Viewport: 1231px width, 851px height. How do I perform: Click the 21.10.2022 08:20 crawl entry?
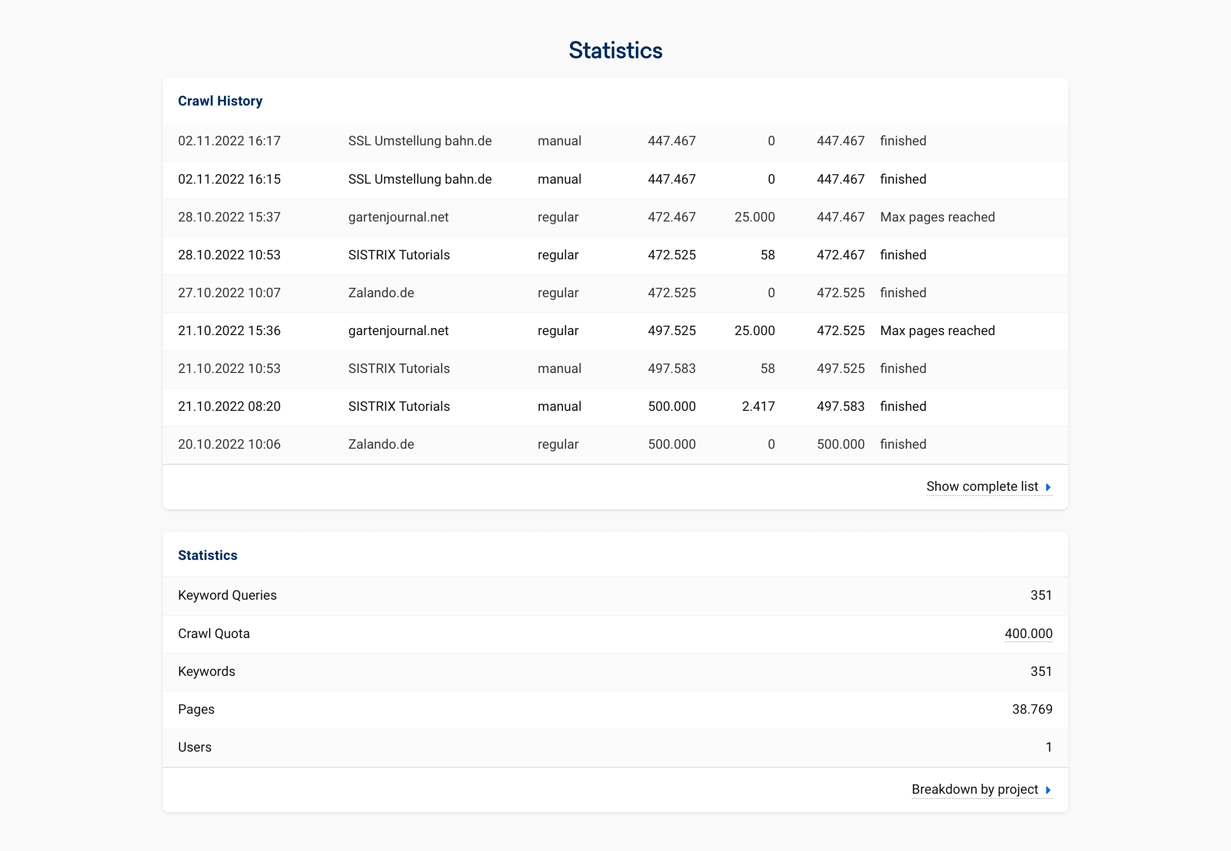click(x=229, y=406)
